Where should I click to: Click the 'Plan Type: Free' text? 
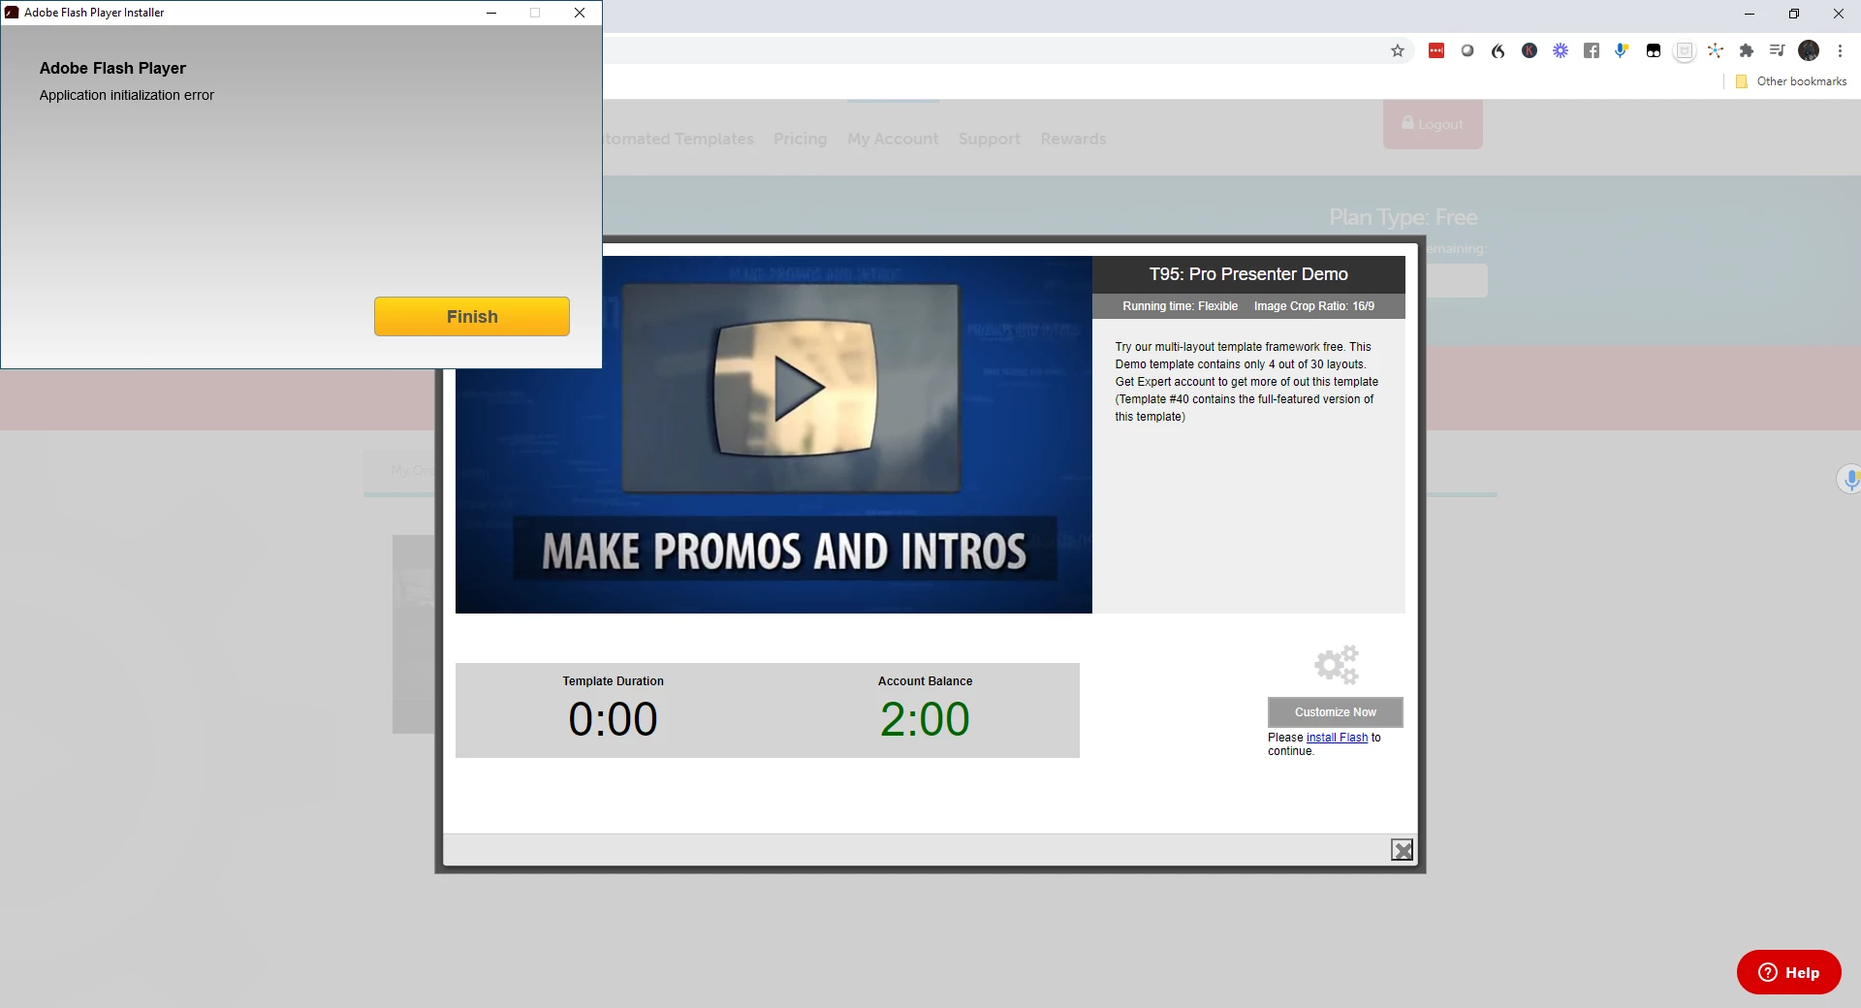1404,217
